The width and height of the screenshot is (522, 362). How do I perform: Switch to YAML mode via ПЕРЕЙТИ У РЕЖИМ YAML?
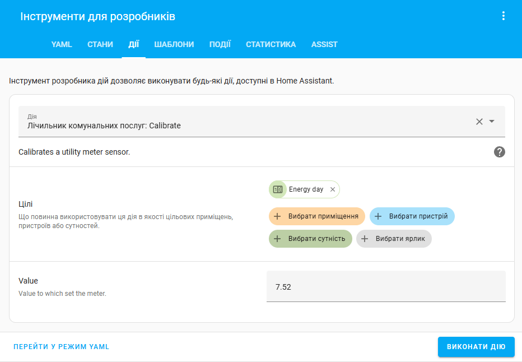[x=61, y=347]
